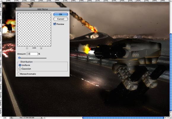Zoom in the noise preview with plus icon
This screenshot has width=172, height=119.
(41, 48)
